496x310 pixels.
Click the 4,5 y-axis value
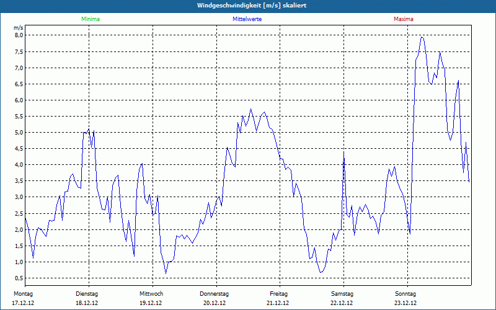tap(19, 149)
